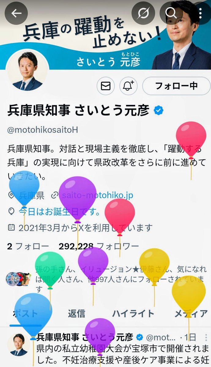Switch to the ハイライト tab
The height and width of the screenshot is (367, 211).
(133, 313)
